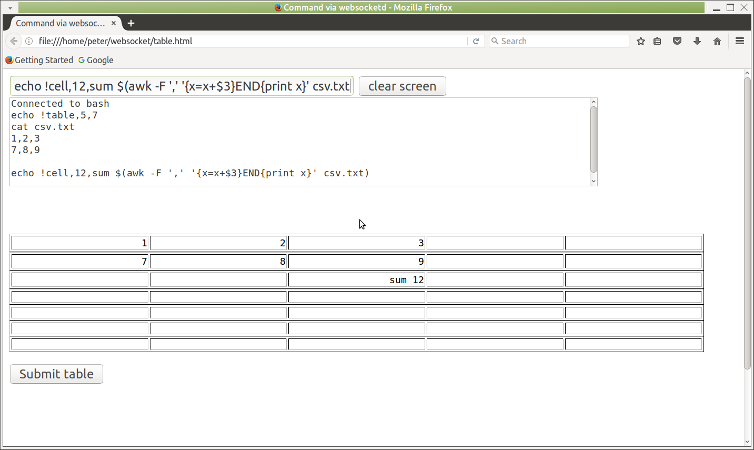The width and height of the screenshot is (754, 450).
Task: Select the Command via websocketd tab
Action: (61, 23)
